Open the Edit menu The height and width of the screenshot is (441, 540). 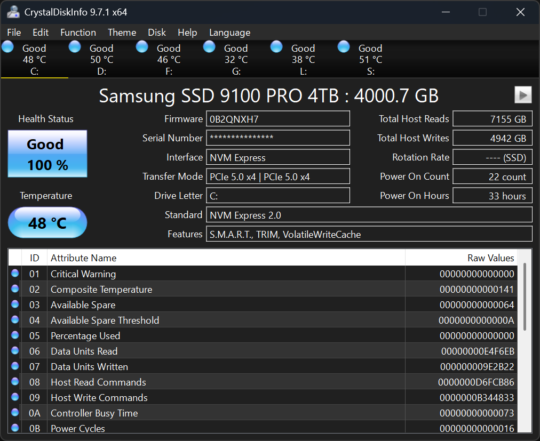tap(41, 33)
